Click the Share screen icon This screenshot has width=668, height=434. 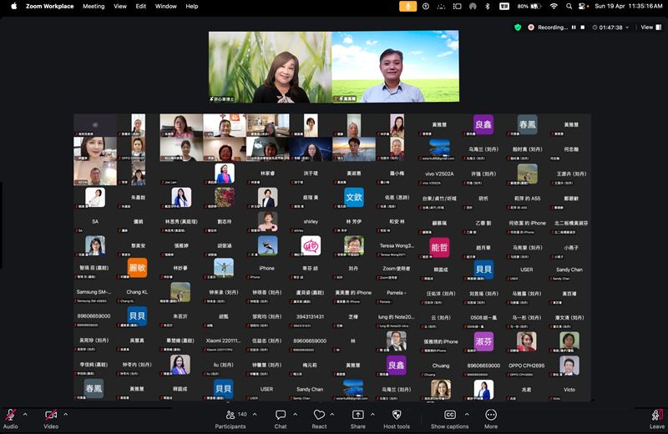coord(357,415)
